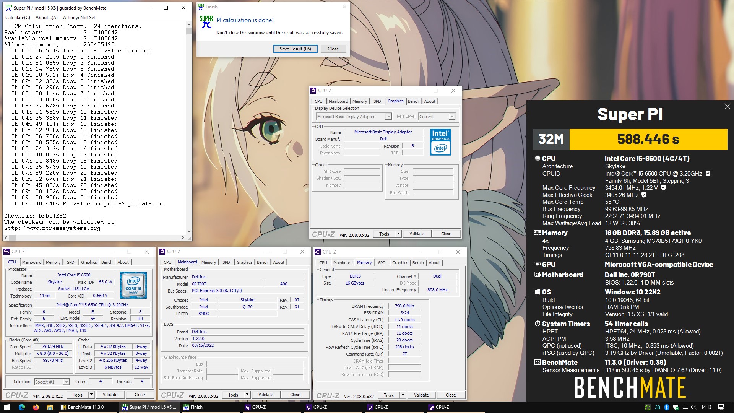Click Validate in the CPU tab CPU-Z window

coord(110,395)
